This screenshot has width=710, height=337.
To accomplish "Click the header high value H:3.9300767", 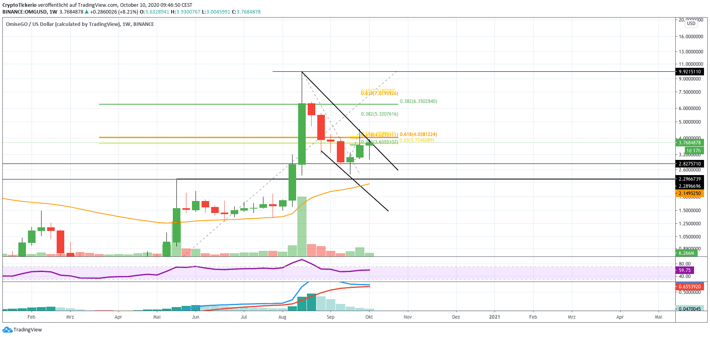I will point(186,12).
